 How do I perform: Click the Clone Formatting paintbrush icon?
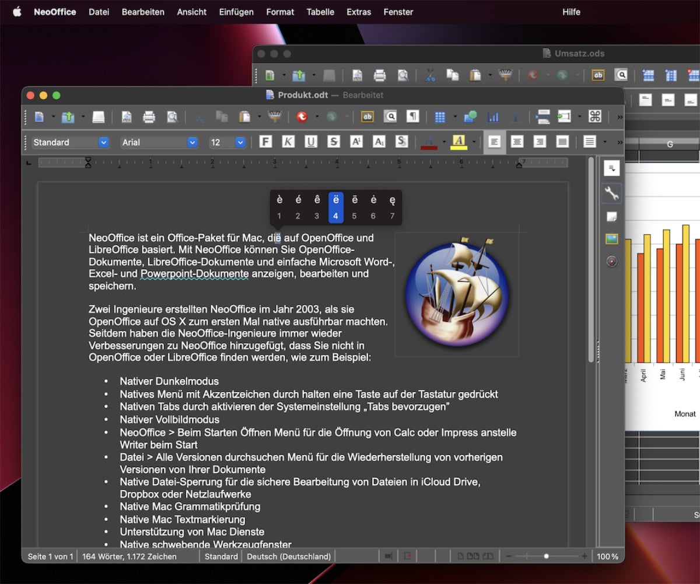pos(274,117)
